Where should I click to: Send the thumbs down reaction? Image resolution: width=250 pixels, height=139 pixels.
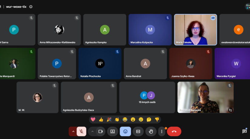[157, 119]
